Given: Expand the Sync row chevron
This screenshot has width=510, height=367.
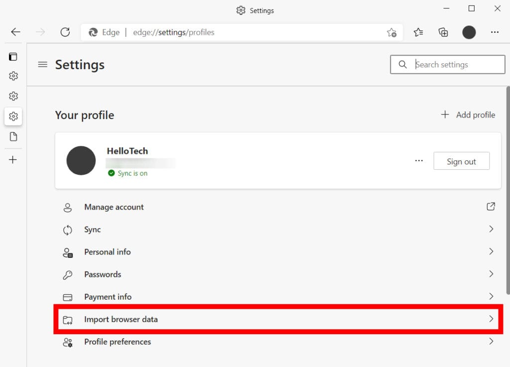Looking at the screenshot, I should click(x=491, y=229).
